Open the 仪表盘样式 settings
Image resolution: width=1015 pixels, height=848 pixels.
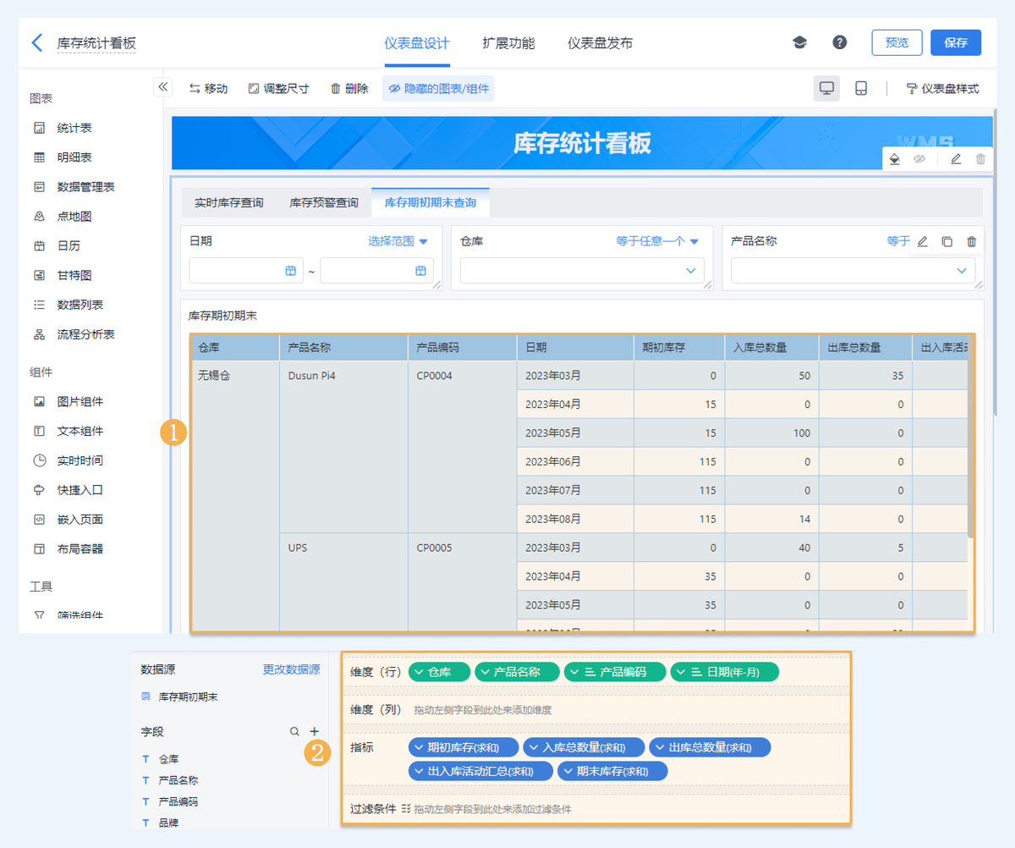(942, 89)
